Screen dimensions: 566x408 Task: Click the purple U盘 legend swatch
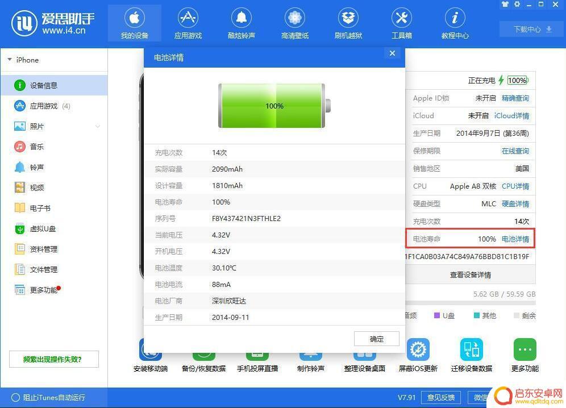[437, 315]
